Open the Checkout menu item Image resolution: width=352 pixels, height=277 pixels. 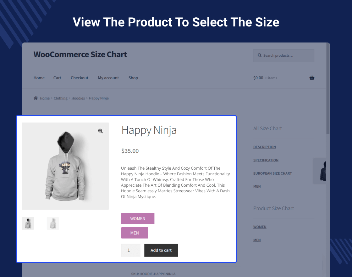point(80,78)
